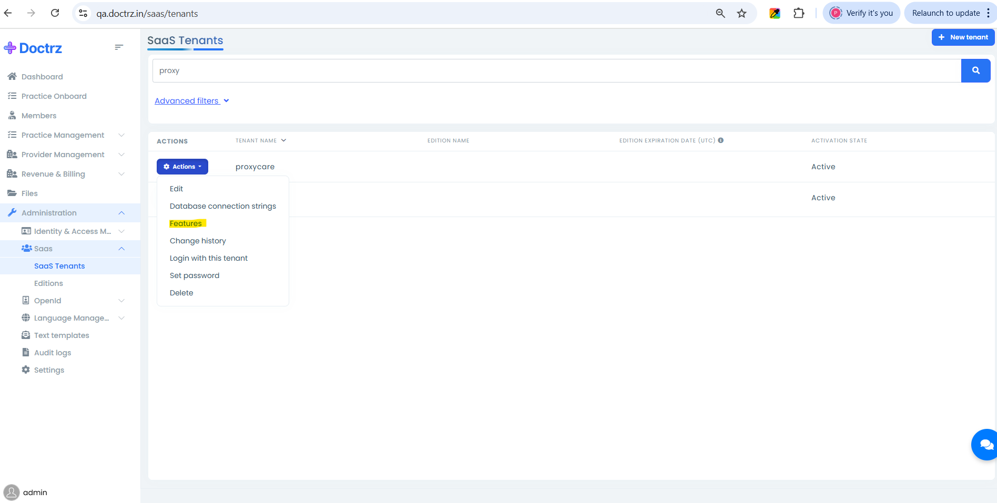Select Features from actions menu
997x503 pixels.
[x=186, y=223]
